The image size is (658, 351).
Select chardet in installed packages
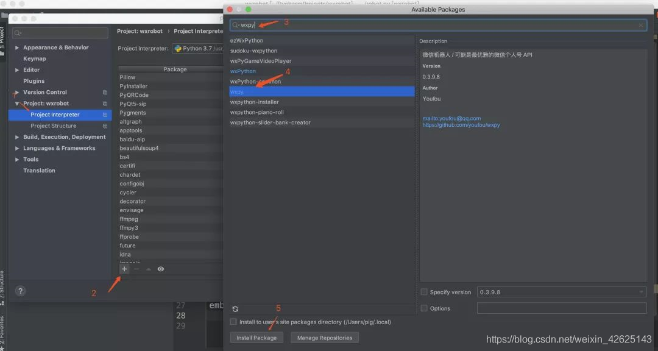click(171, 175)
